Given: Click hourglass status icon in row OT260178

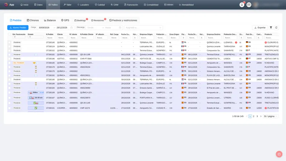Looking at the screenshot, I should pyautogui.click(x=36, y=67).
